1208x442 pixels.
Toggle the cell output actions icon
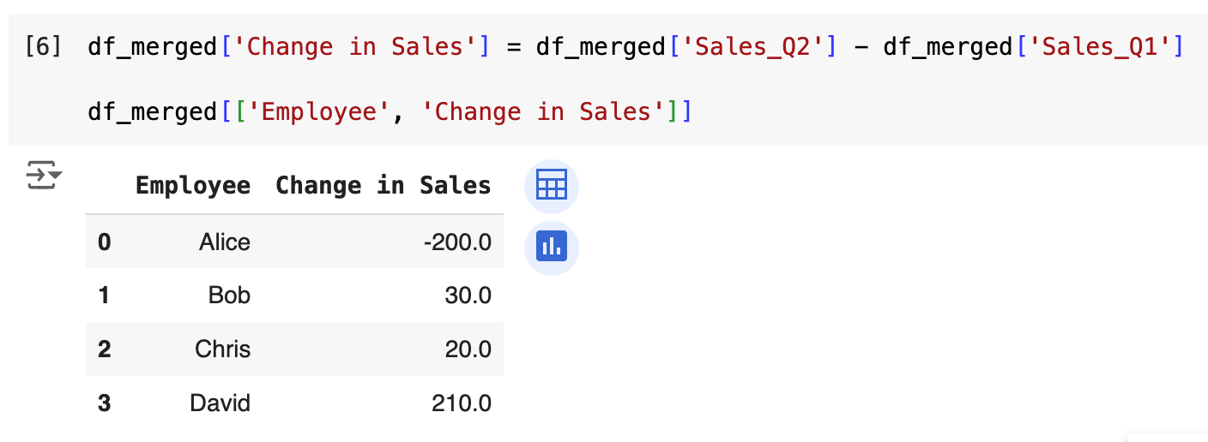[43, 175]
